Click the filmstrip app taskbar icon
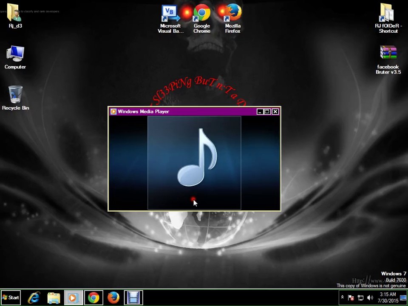408x306 pixels. pos(133,297)
